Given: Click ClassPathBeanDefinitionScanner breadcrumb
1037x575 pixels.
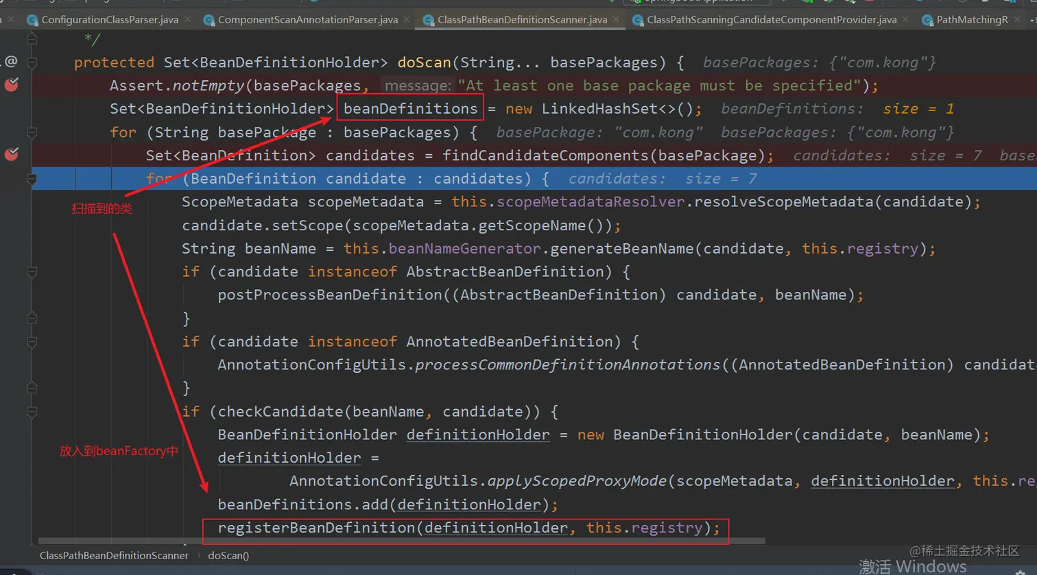Looking at the screenshot, I should [x=114, y=556].
